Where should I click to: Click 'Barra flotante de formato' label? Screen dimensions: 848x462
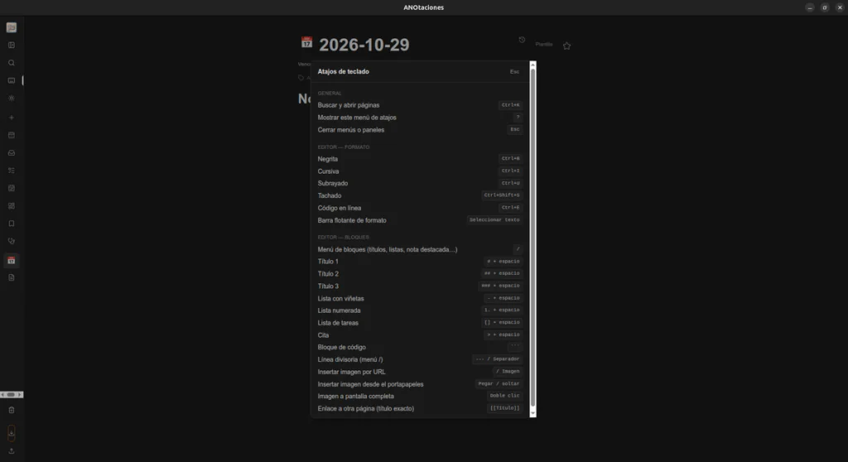pos(352,220)
